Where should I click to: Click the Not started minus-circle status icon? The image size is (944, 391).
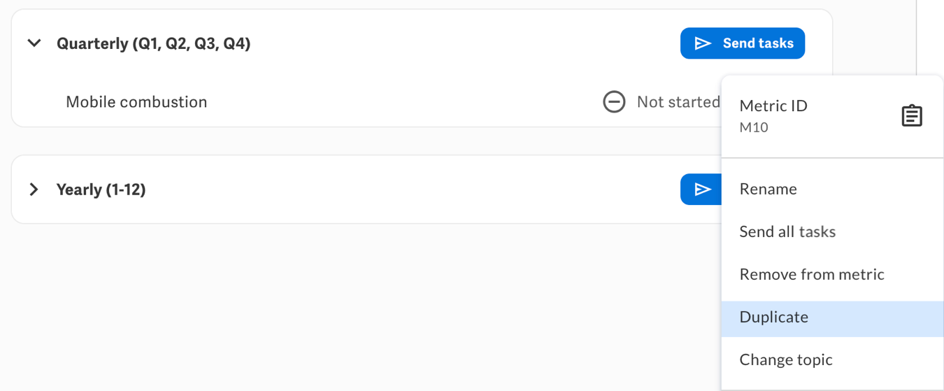614,102
